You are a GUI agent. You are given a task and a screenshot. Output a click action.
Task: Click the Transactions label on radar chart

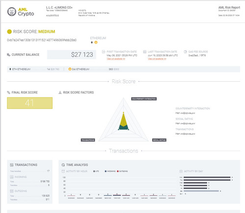88,140
